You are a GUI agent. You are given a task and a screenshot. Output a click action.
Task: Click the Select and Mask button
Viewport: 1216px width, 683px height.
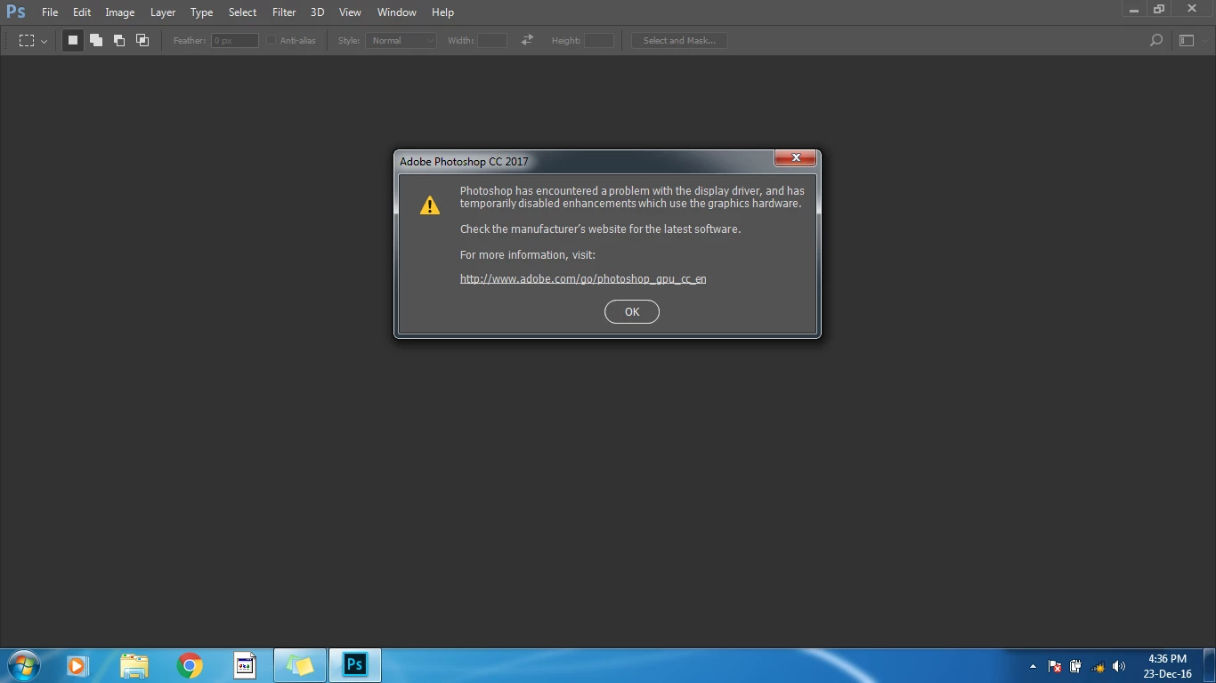679,40
